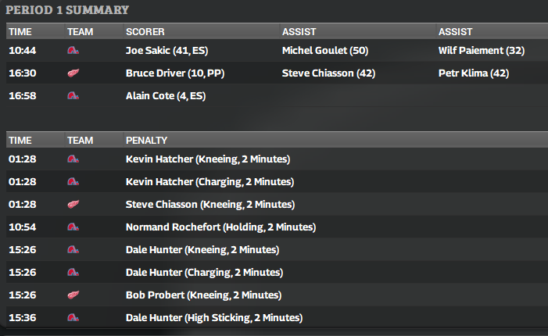Click the SCORER column header
The image size is (548, 336).
click(x=145, y=31)
